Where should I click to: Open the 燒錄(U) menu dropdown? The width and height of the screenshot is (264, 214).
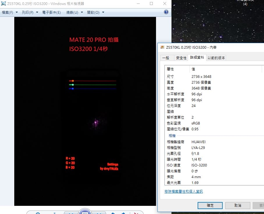point(75,12)
